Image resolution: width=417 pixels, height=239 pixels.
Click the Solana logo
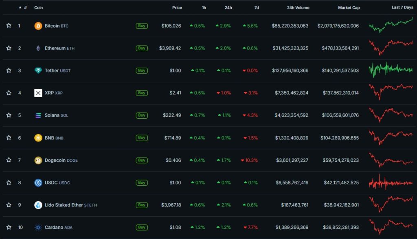point(38,115)
